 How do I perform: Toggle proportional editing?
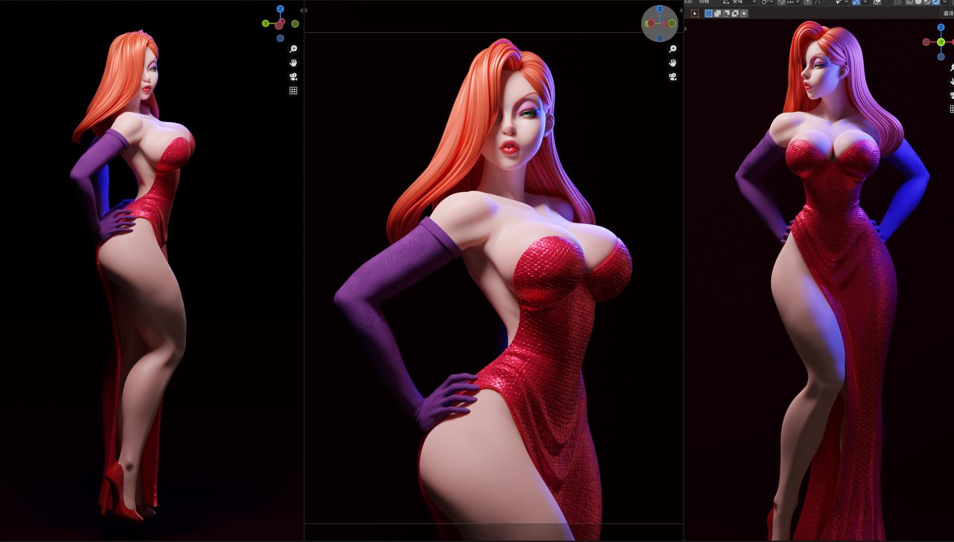[808, 1]
